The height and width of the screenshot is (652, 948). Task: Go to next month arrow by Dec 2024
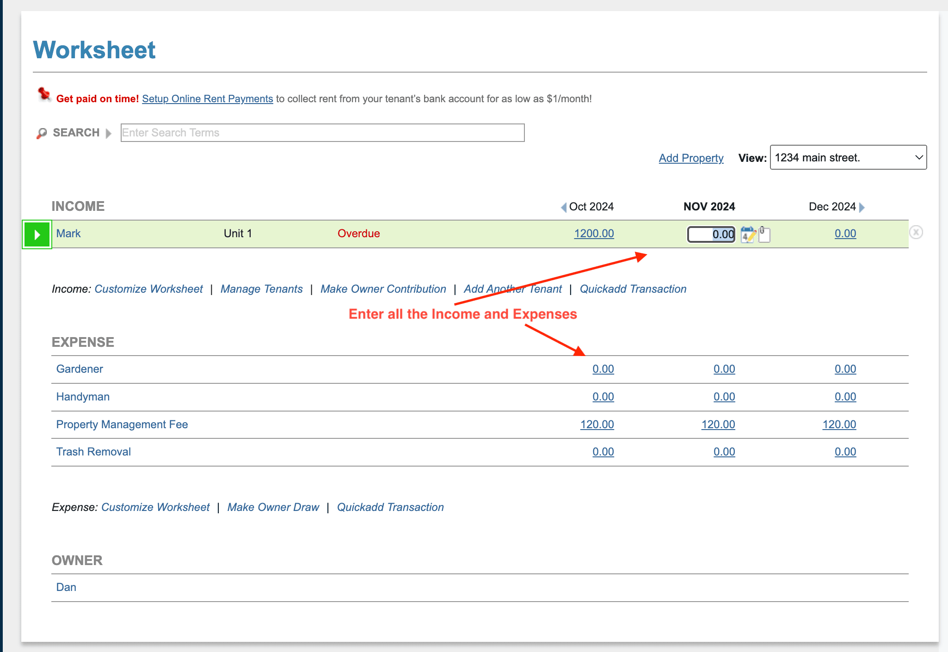click(x=862, y=207)
